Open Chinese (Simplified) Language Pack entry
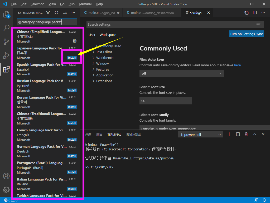270x203 pixels. (x=47, y=36)
